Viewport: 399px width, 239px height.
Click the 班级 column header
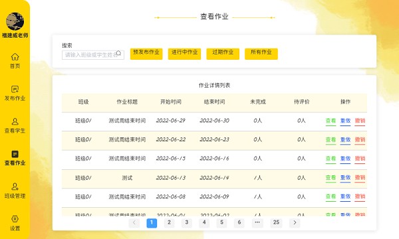click(x=84, y=102)
